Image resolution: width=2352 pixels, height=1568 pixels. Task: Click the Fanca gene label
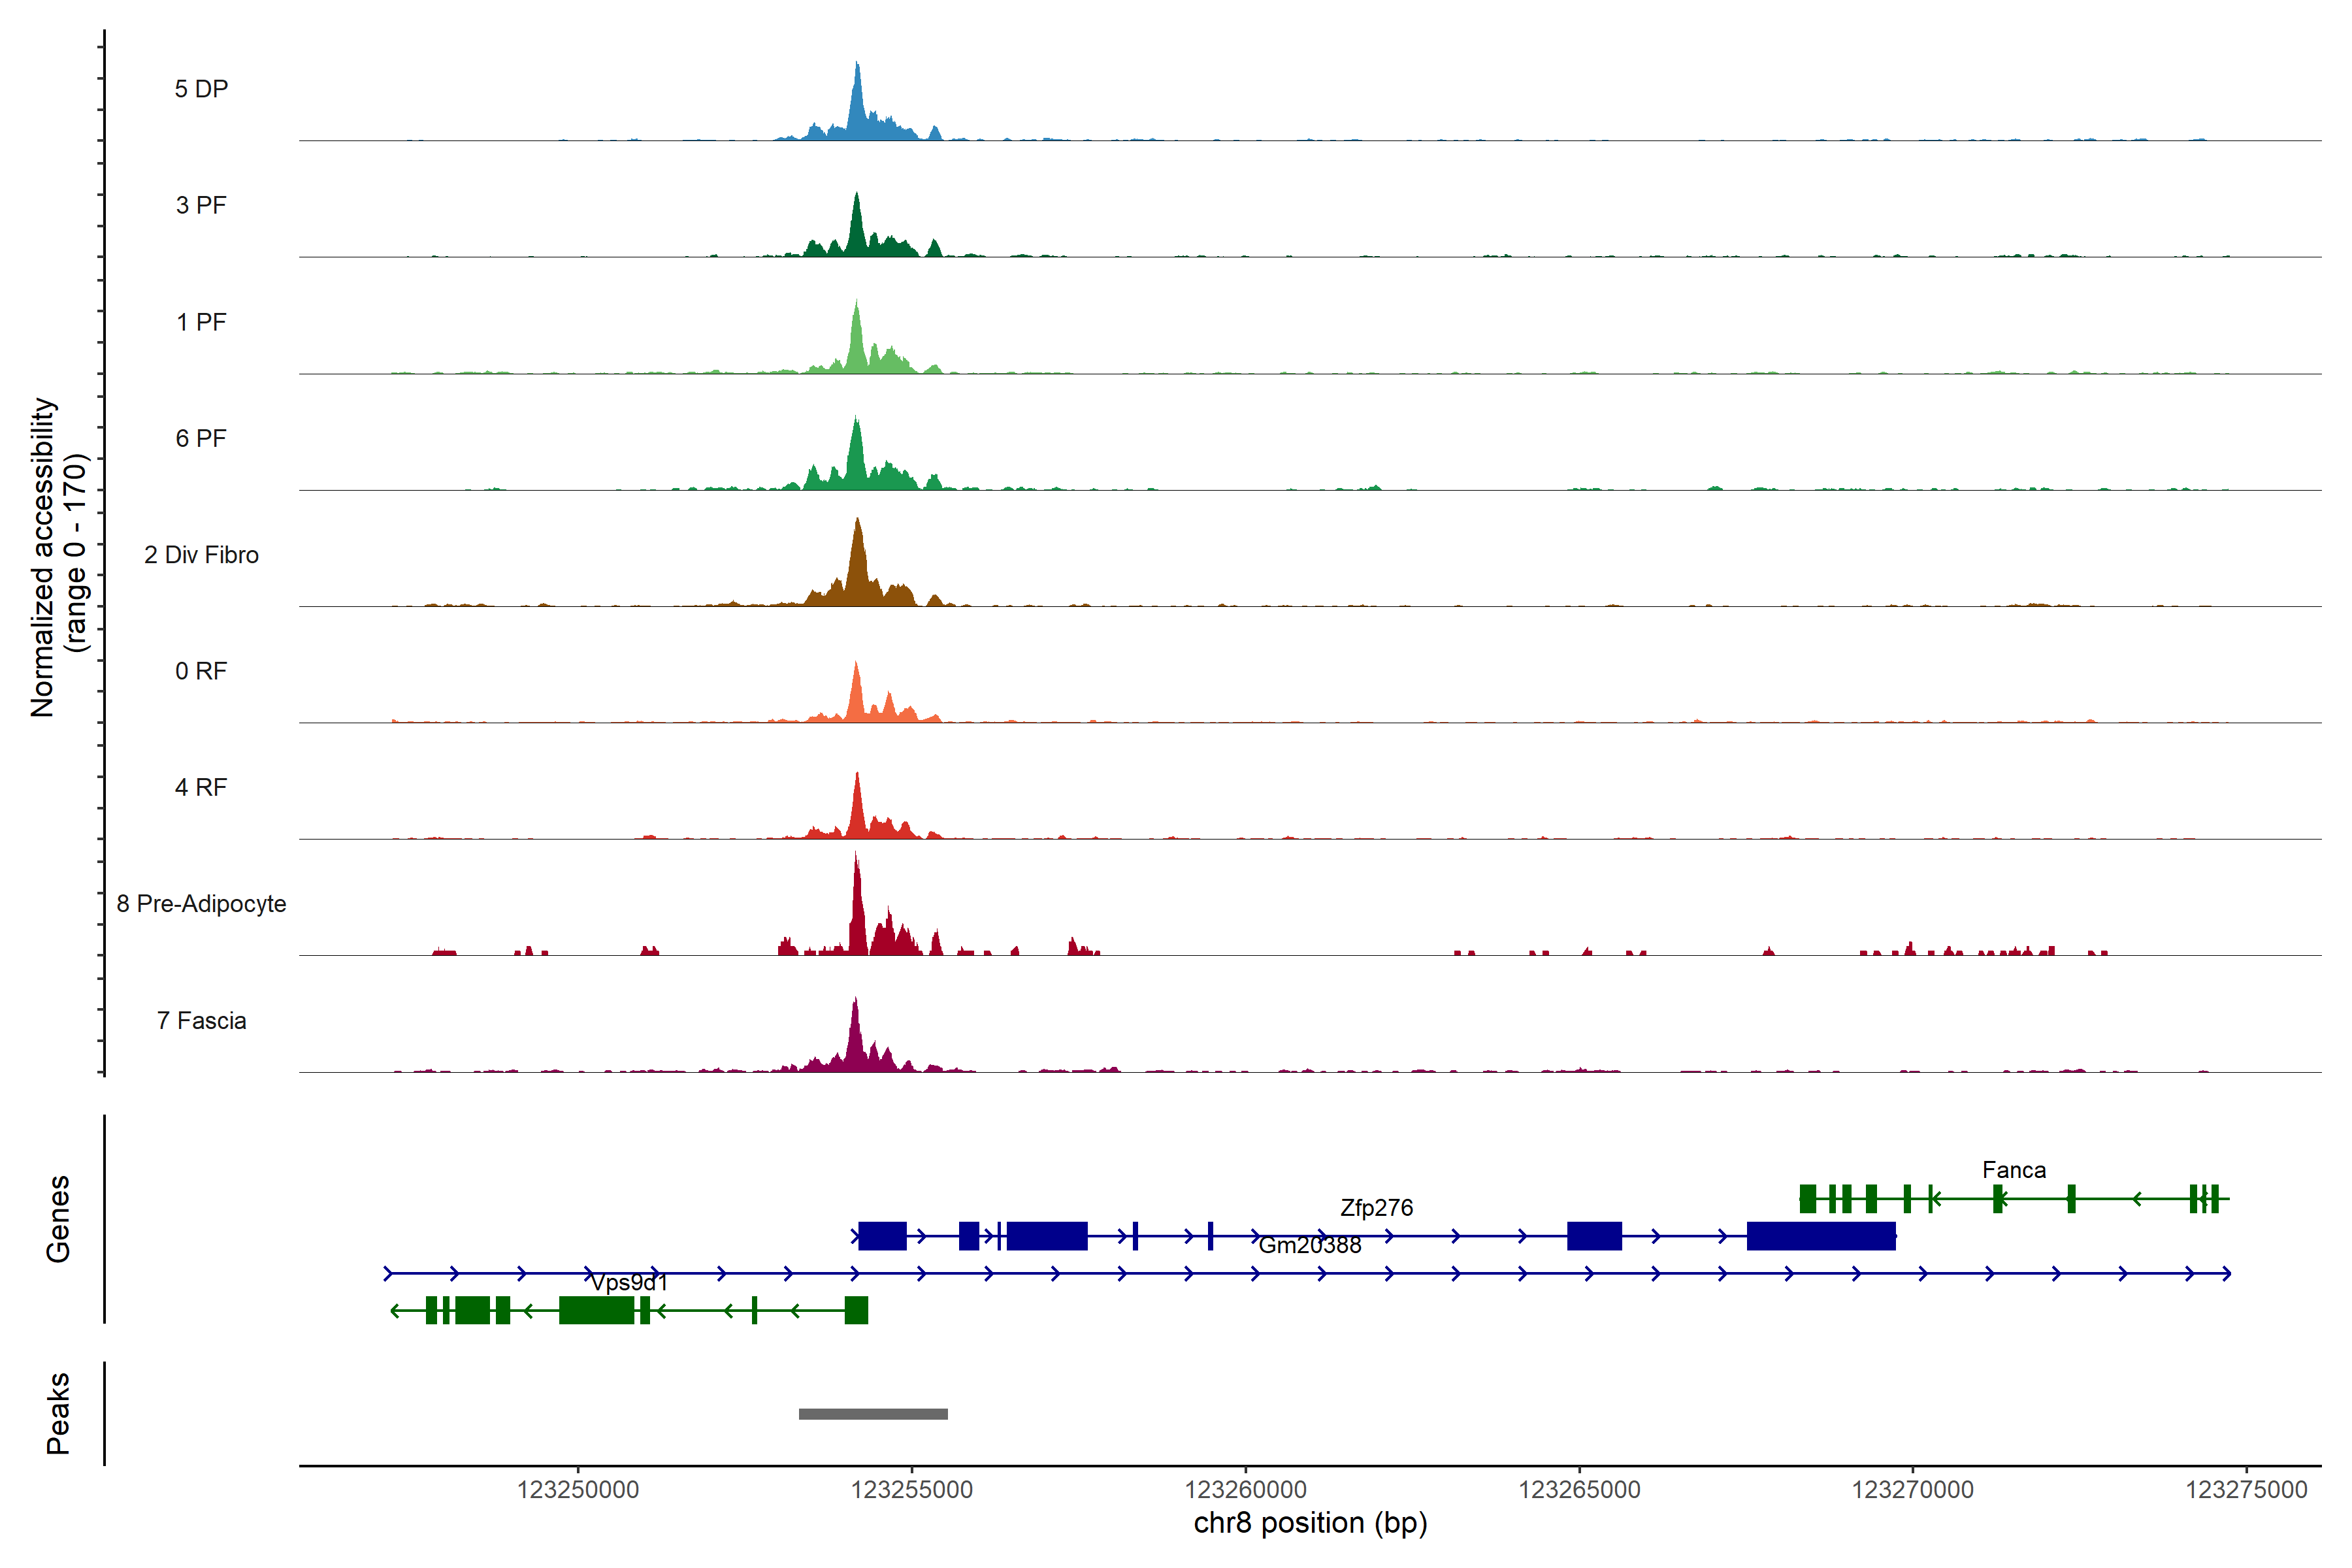pyautogui.click(x=2013, y=1170)
